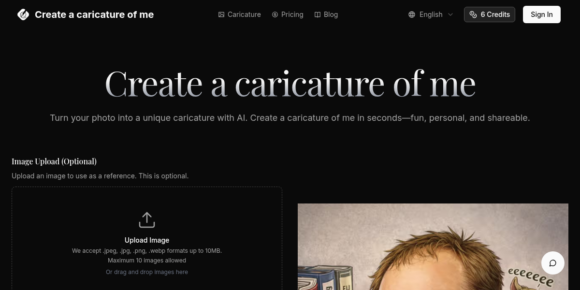The image size is (580, 290).
Task: Click the globe language icon
Action: pos(412,14)
